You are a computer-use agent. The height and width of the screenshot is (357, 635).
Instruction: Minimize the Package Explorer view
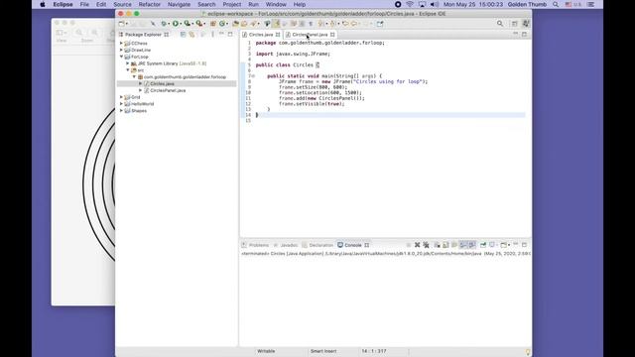tap(221, 34)
